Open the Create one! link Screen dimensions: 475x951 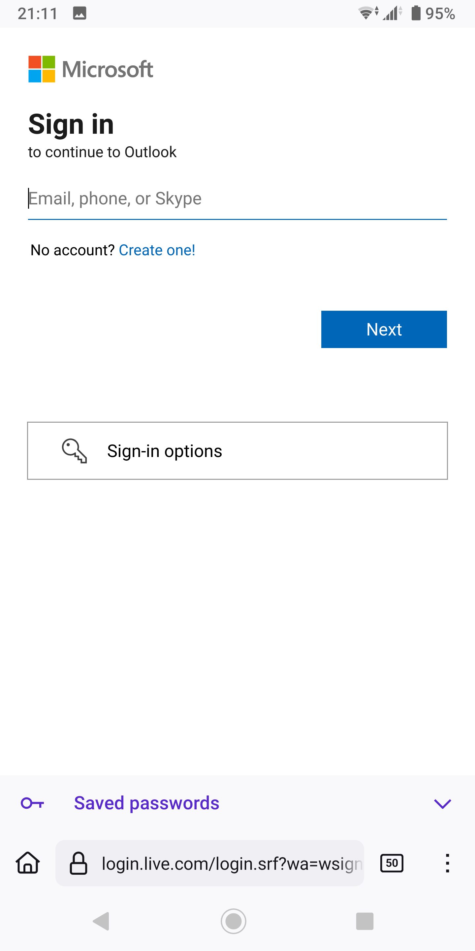(x=157, y=250)
